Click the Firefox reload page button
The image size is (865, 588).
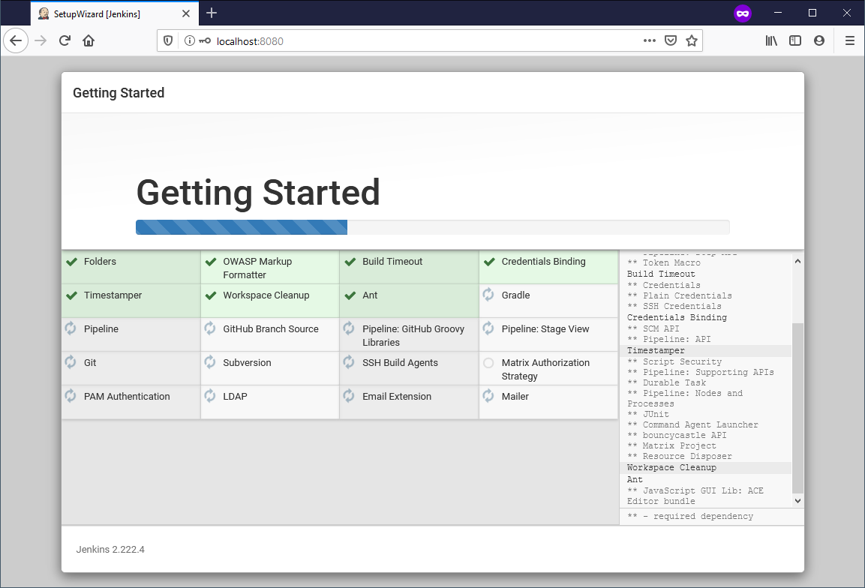pyautogui.click(x=65, y=40)
